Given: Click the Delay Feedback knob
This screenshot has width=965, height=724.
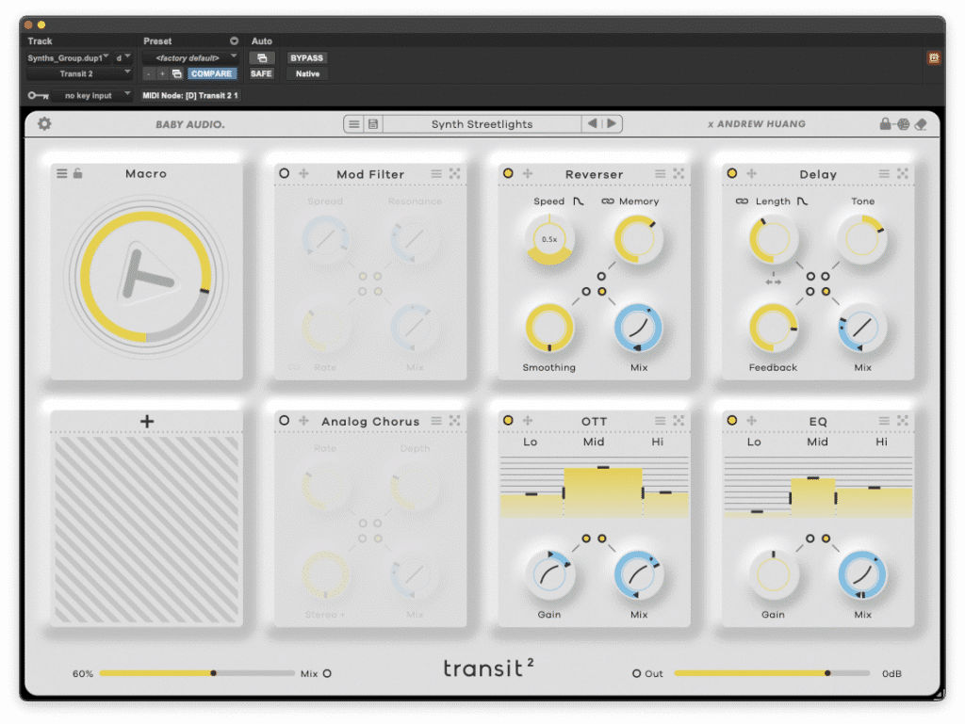Looking at the screenshot, I should click(x=773, y=328).
